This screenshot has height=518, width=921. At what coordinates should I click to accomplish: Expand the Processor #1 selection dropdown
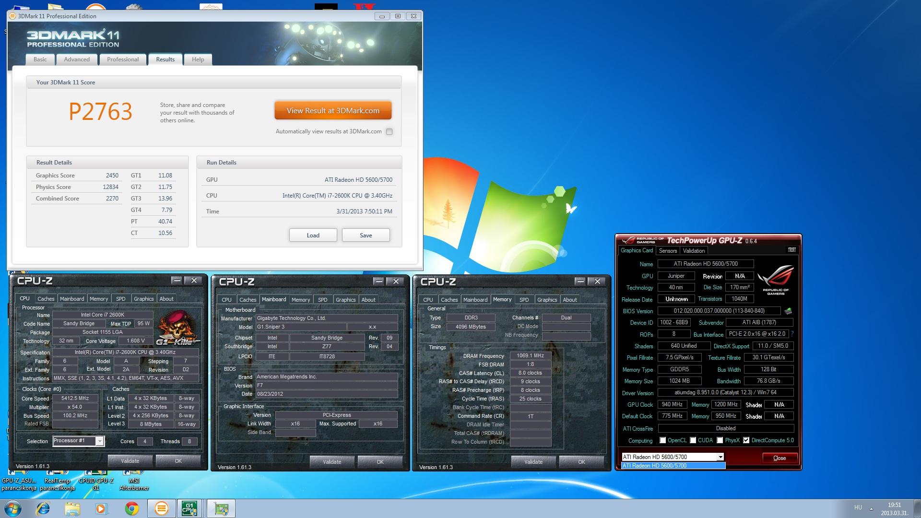(x=99, y=441)
